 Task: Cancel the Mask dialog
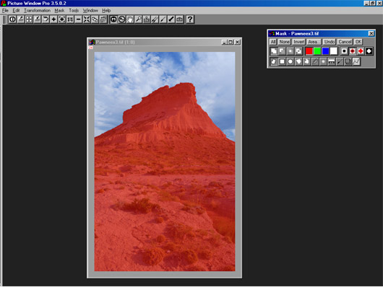click(345, 42)
